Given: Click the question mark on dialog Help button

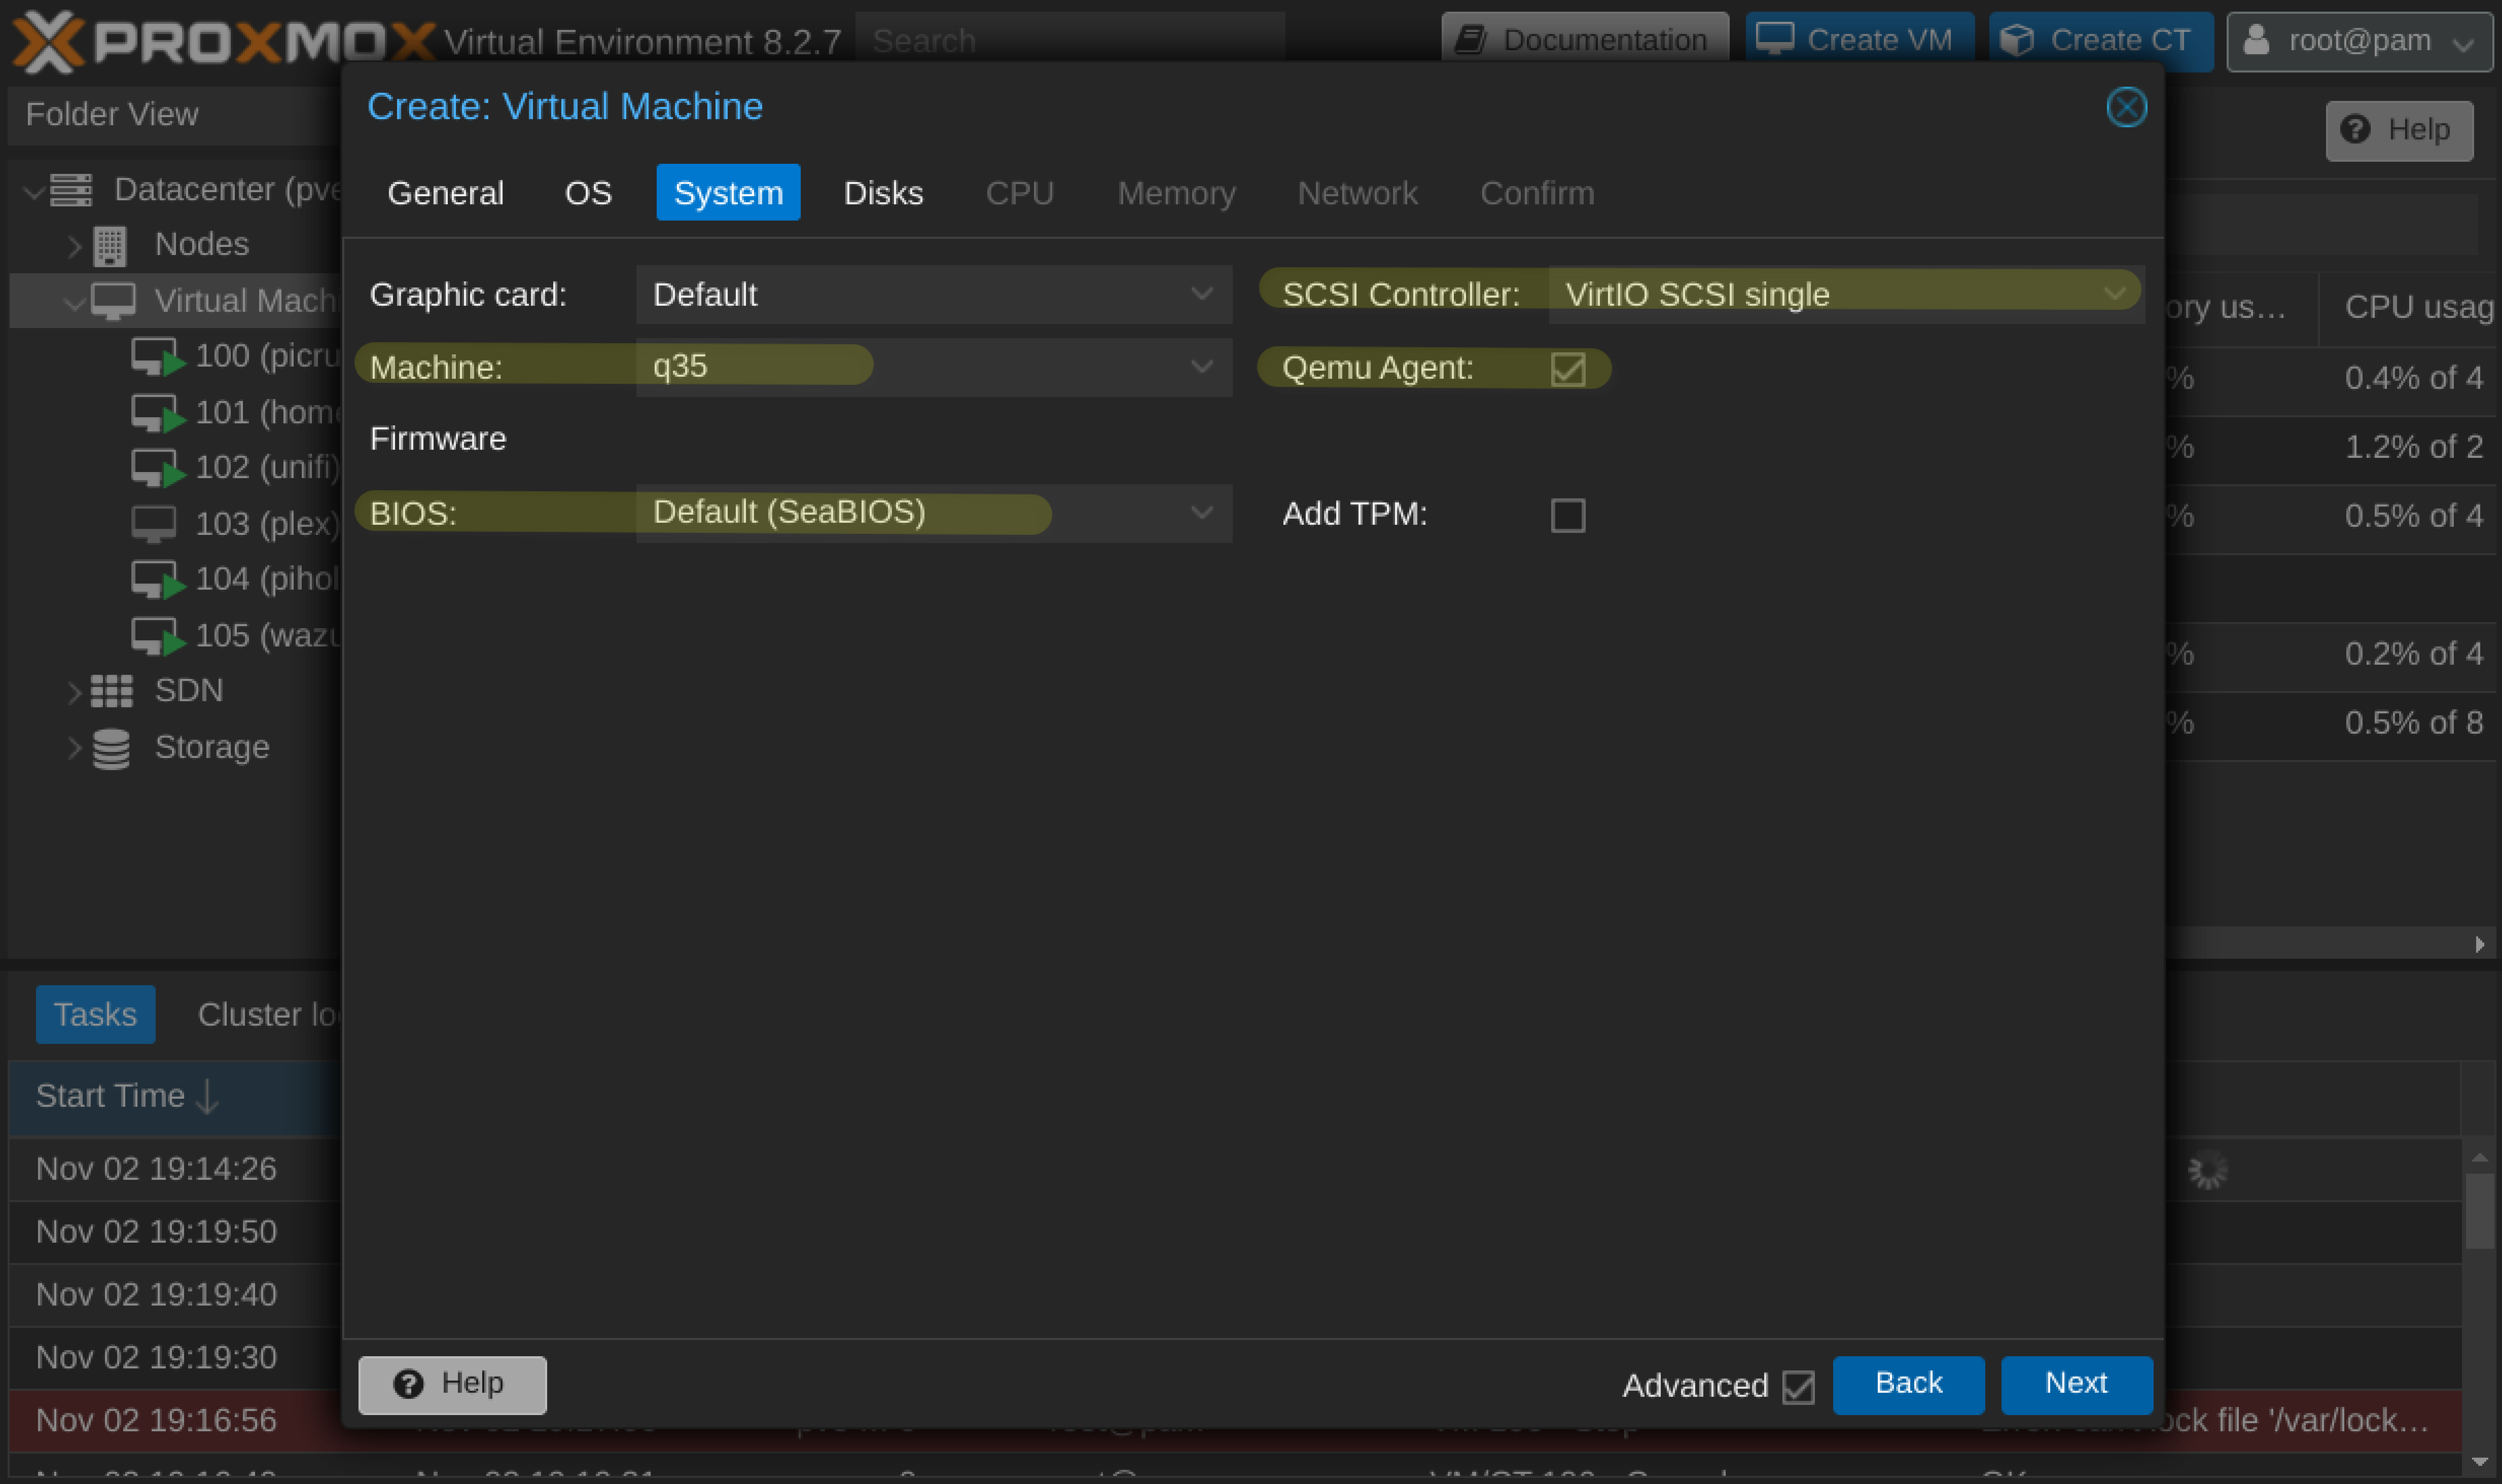Looking at the screenshot, I should click(408, 1384).
